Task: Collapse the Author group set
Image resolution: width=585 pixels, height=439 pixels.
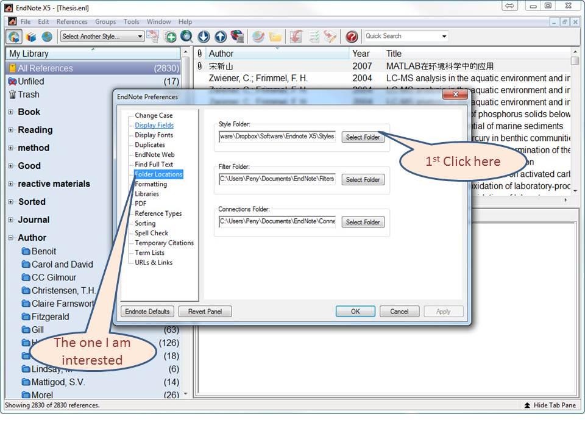Action: pyautogui.click(x=11, y=237)
